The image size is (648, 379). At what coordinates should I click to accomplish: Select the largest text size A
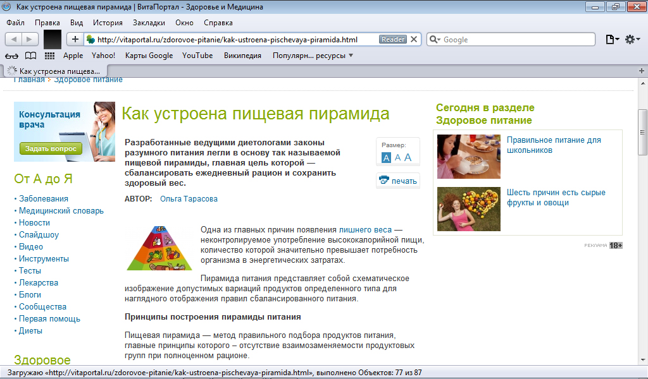click(x=408, y=157)
